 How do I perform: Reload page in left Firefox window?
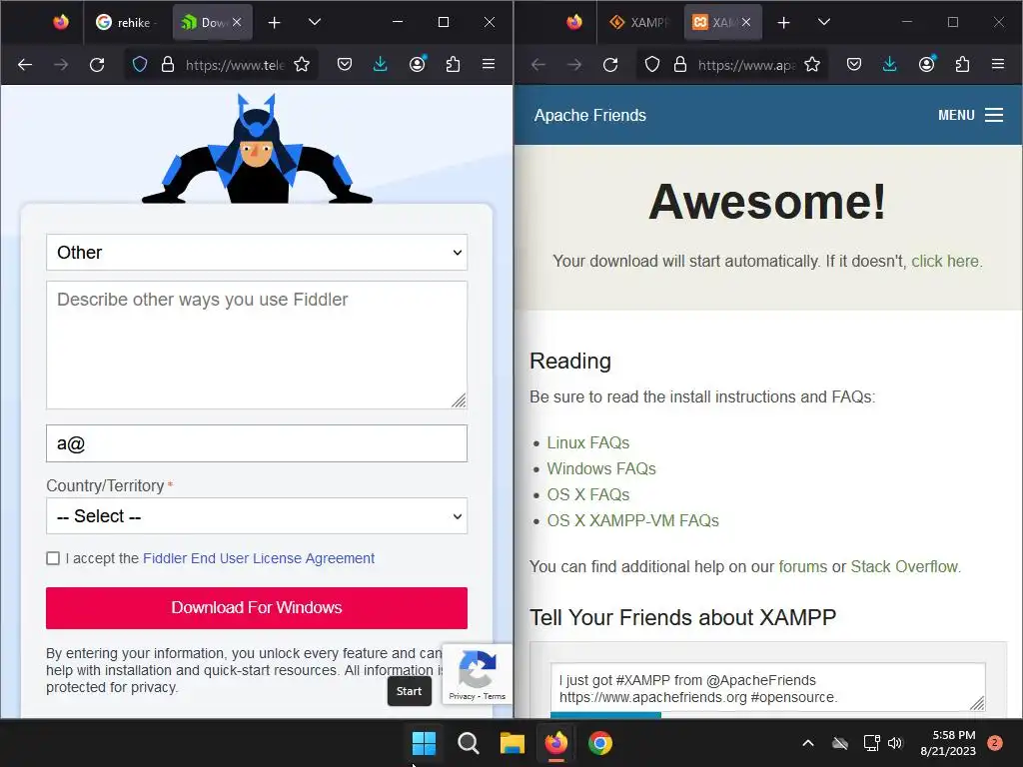97,65
